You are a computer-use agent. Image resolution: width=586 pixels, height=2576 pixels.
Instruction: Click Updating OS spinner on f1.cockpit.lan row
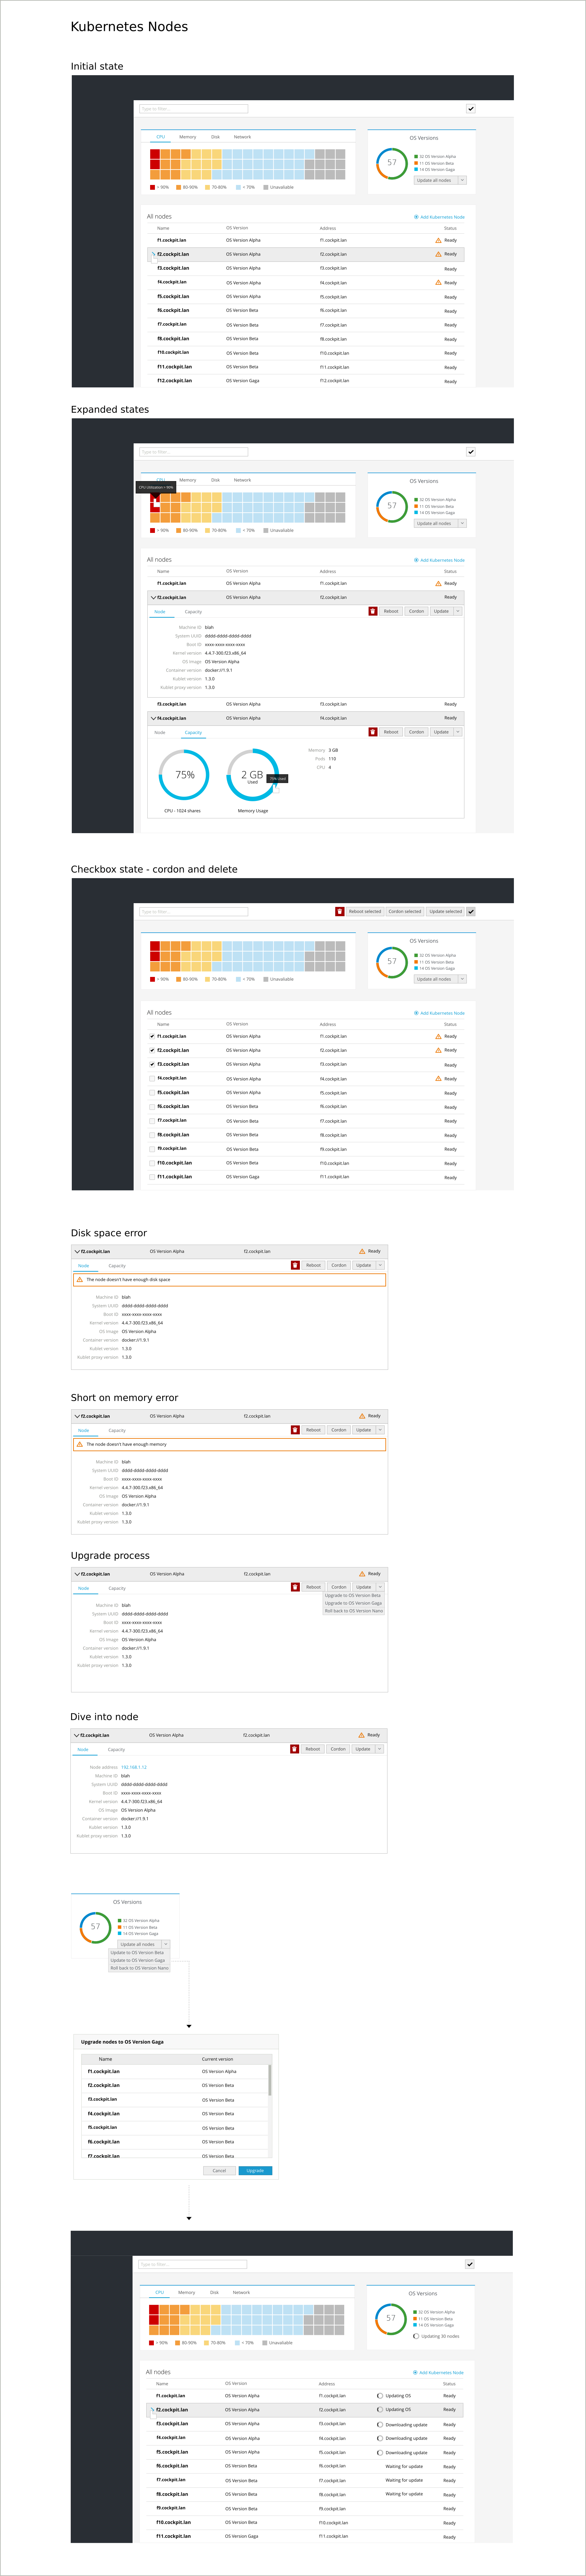pos(380,2396)
